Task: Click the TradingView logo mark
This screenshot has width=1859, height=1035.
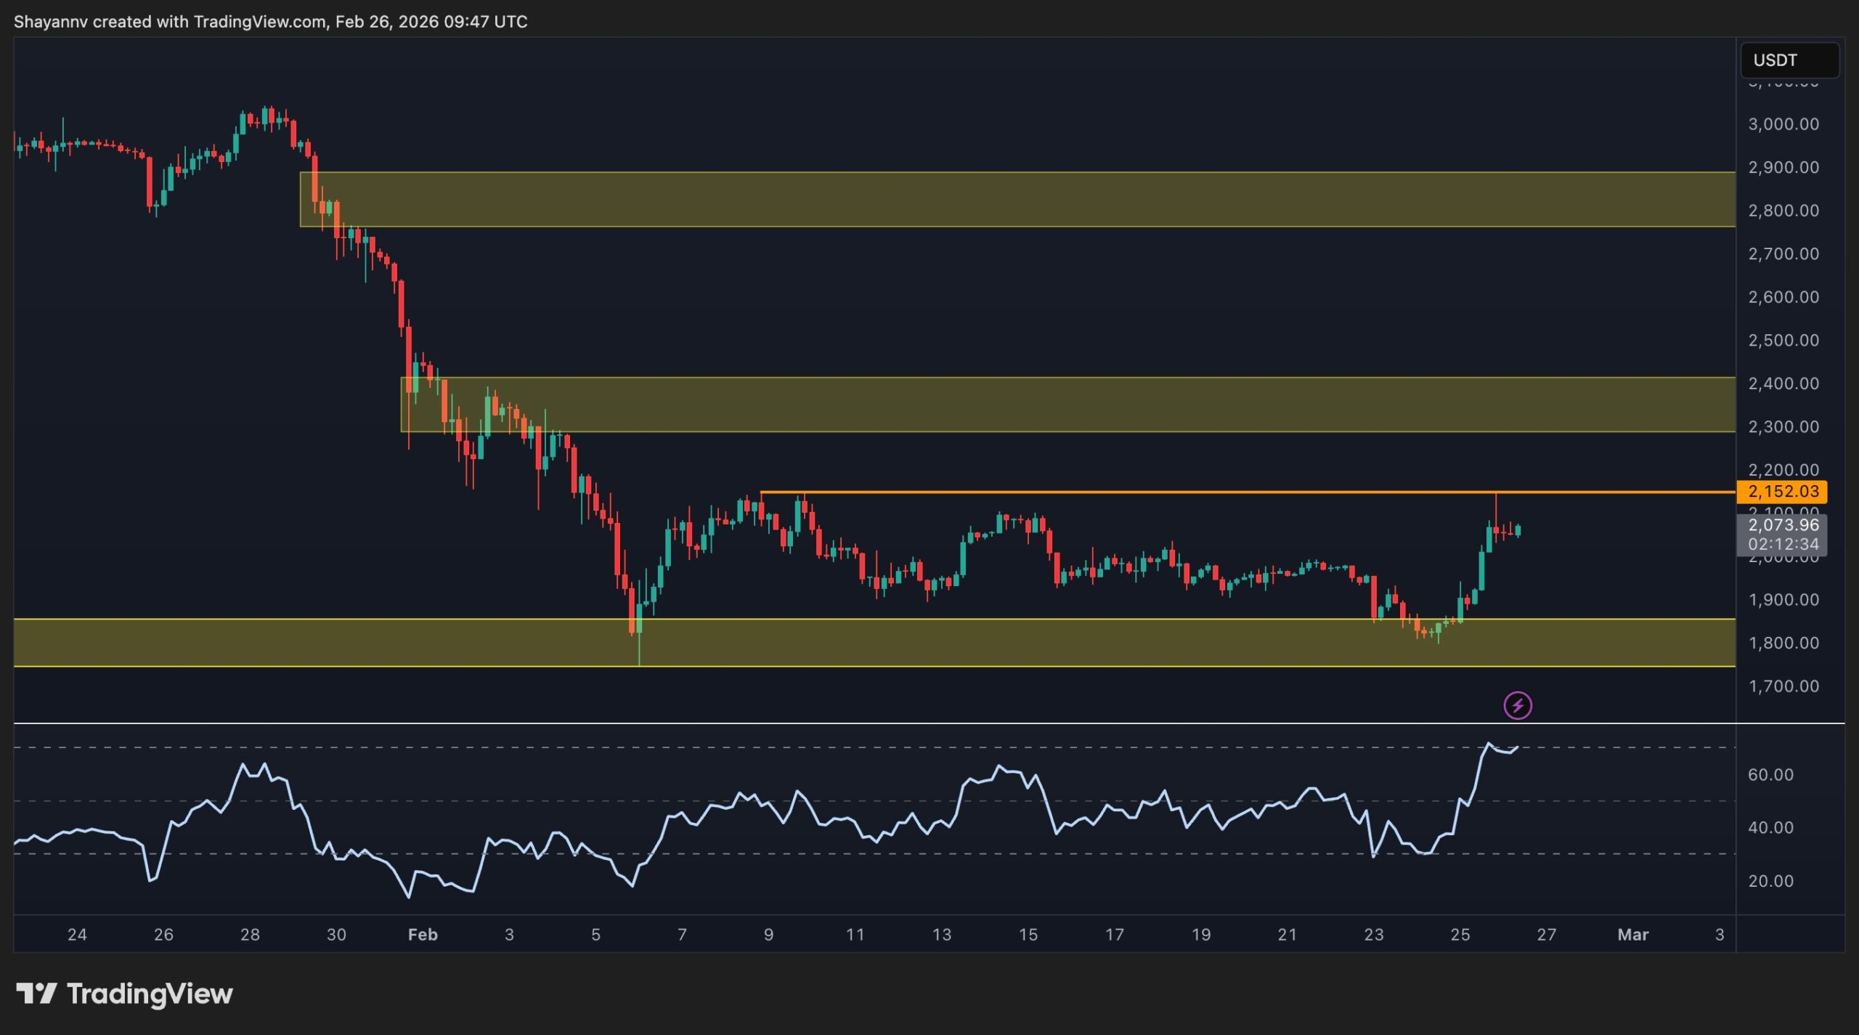Action: pos(36,993)
